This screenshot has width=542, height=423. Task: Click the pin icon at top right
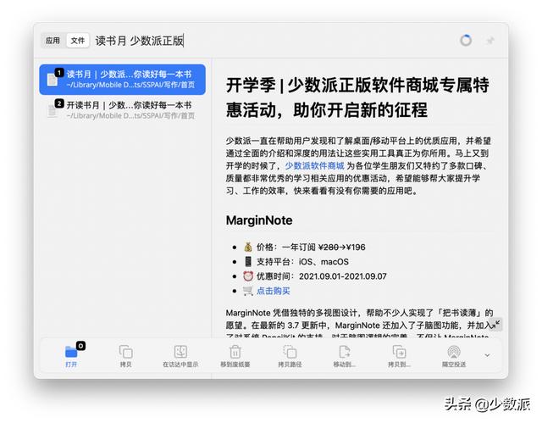pos(489,41)
